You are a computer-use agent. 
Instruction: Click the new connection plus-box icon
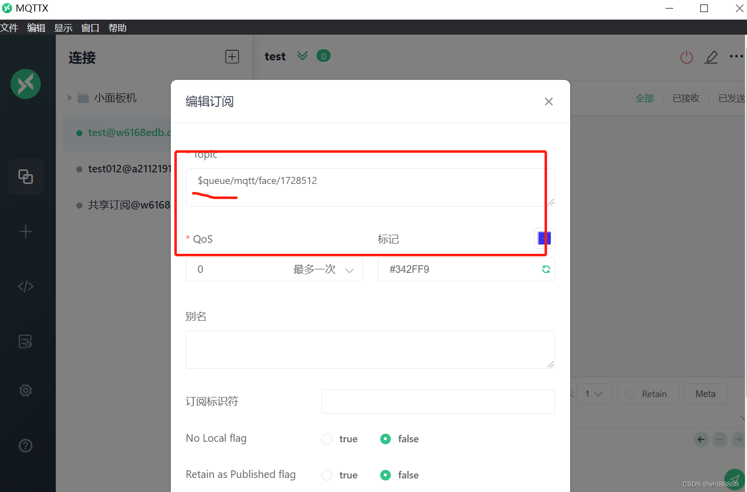pos(232,57)
